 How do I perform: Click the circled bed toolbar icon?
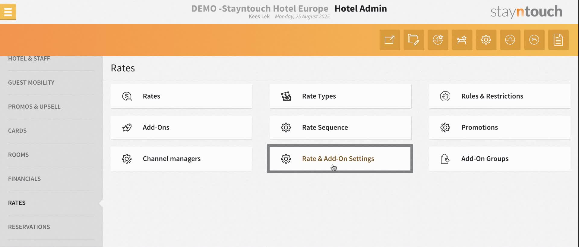tap(534, 40)
